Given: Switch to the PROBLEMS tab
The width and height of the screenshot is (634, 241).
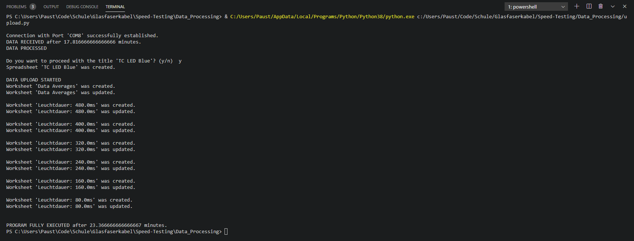Looking at the screenshot, I should (x=16, y=7).
